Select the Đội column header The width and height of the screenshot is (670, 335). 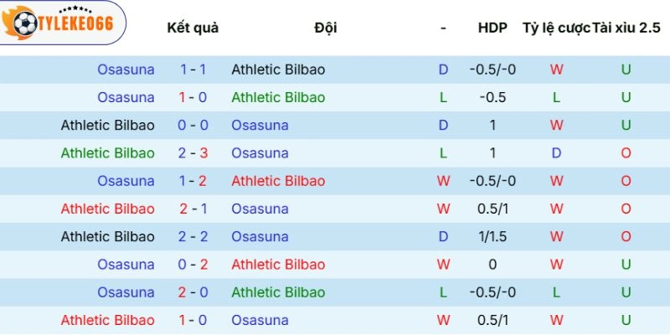(326, 28)
